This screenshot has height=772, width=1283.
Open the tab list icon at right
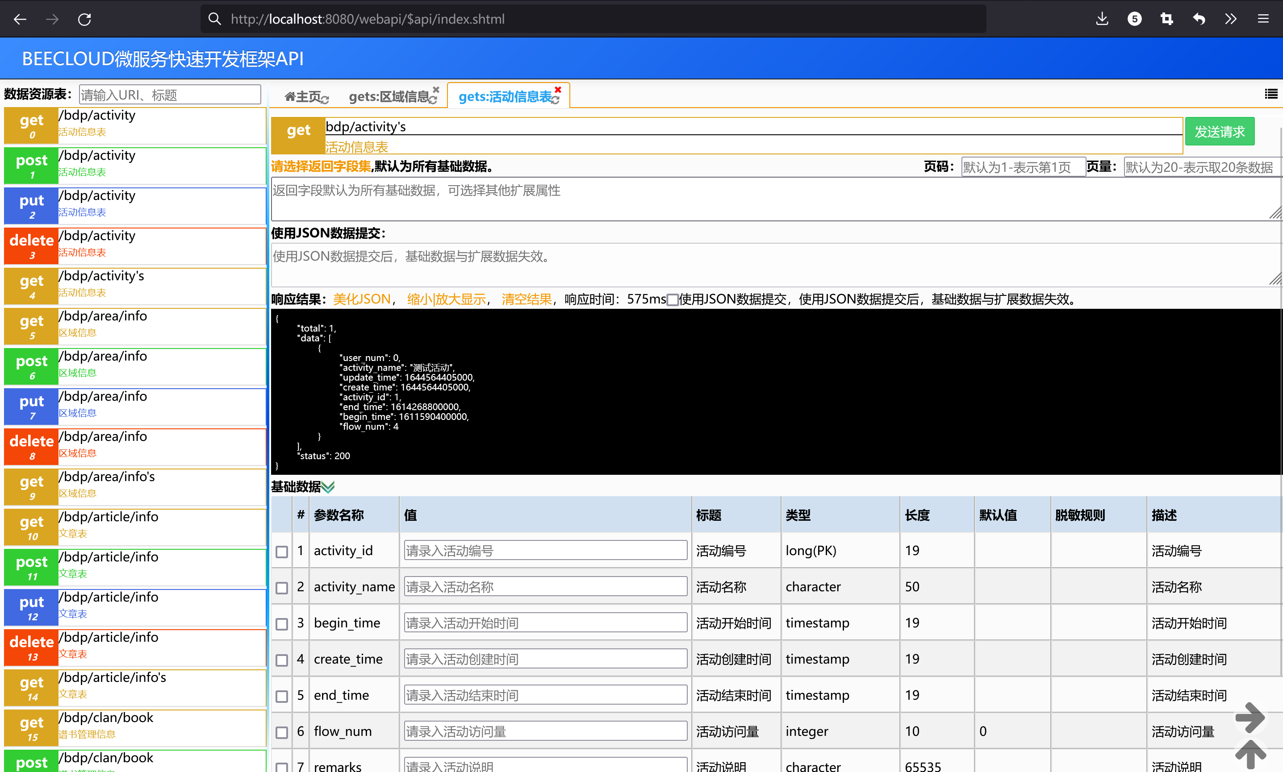[1271, 94]
